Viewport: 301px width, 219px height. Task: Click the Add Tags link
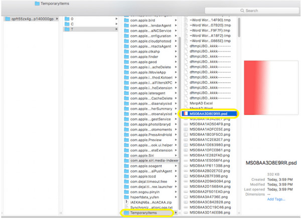275,199
